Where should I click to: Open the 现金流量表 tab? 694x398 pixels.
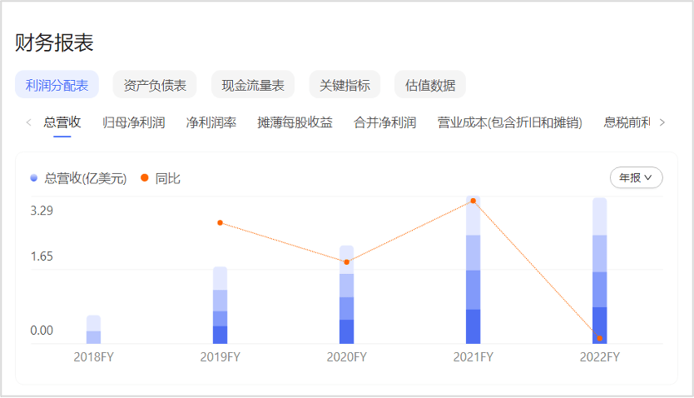(253, 85)
